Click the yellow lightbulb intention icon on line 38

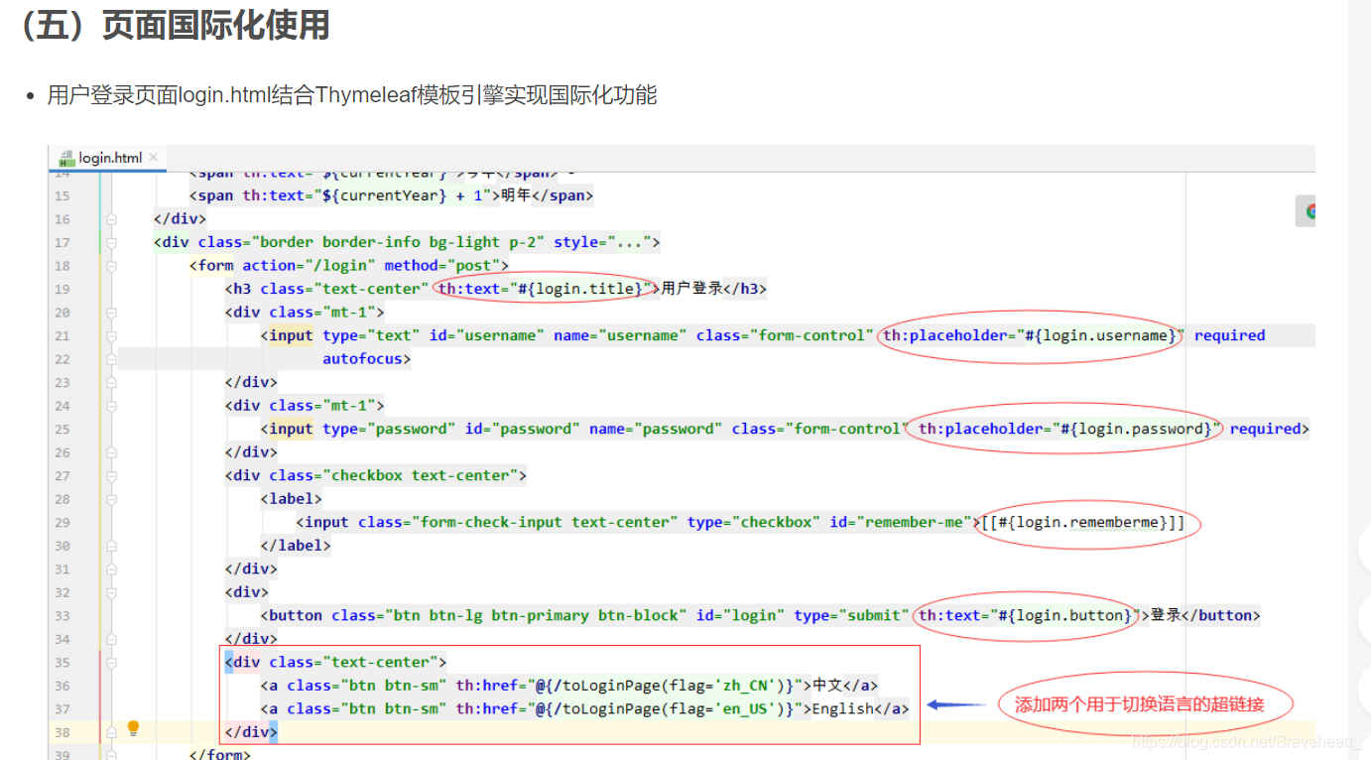click(x=133, y=729)
